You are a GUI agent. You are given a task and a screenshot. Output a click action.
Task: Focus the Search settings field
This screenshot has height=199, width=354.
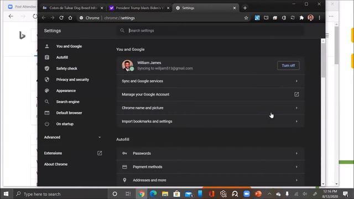click(x=210, y=30)
